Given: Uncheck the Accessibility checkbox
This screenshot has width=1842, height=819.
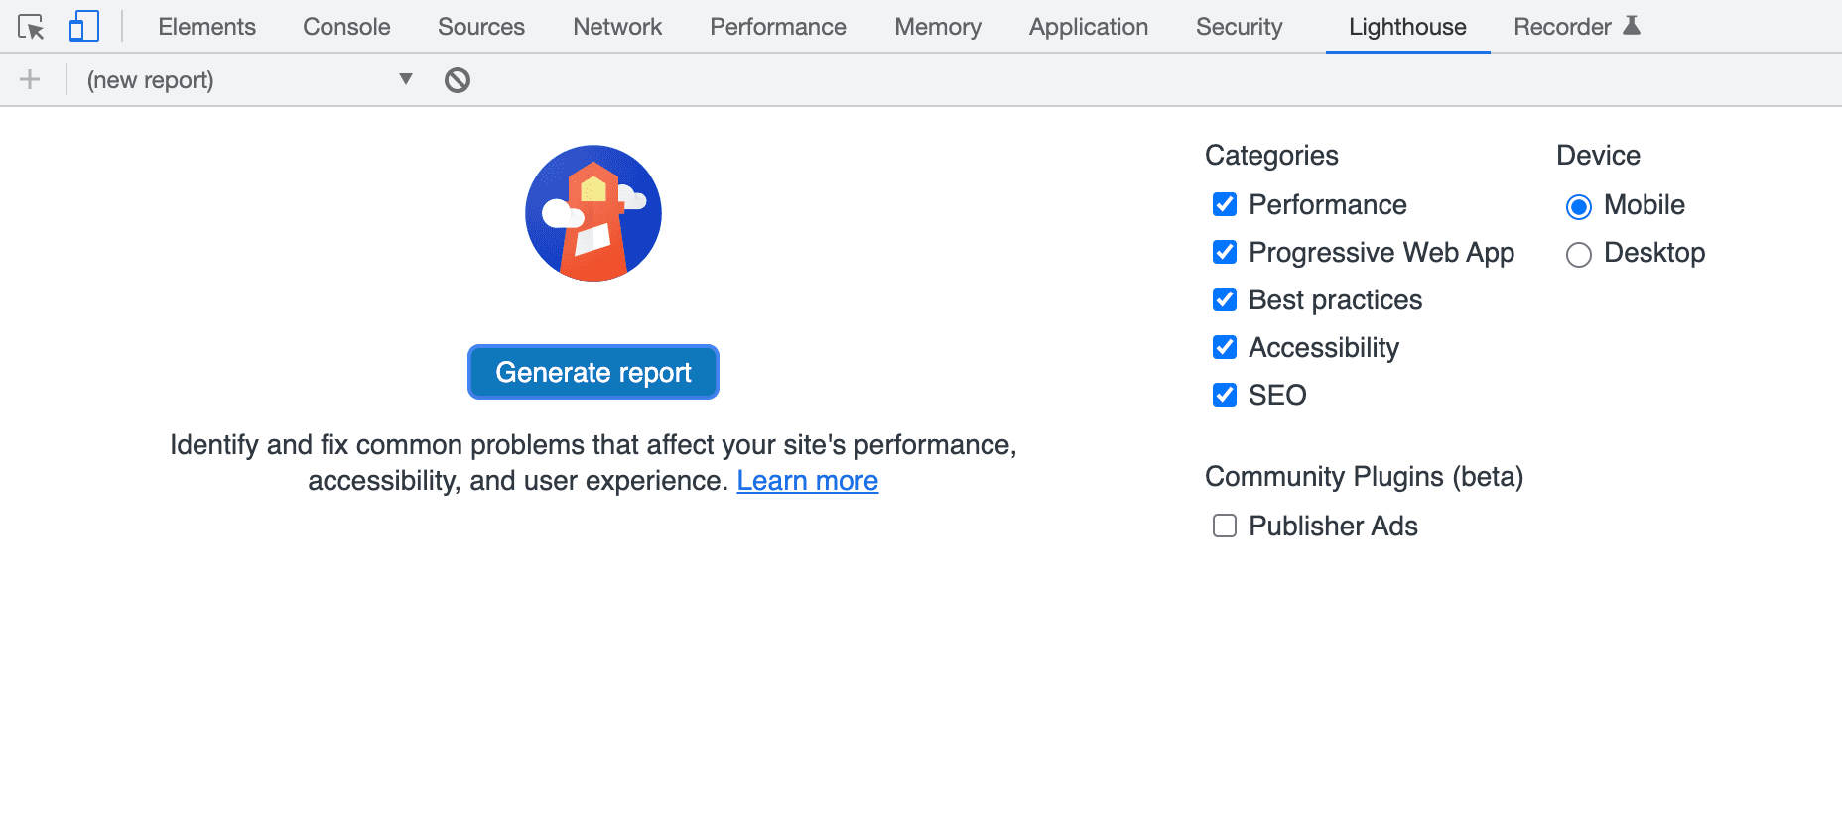Looking at the screenshot, I should [1225, 348].
